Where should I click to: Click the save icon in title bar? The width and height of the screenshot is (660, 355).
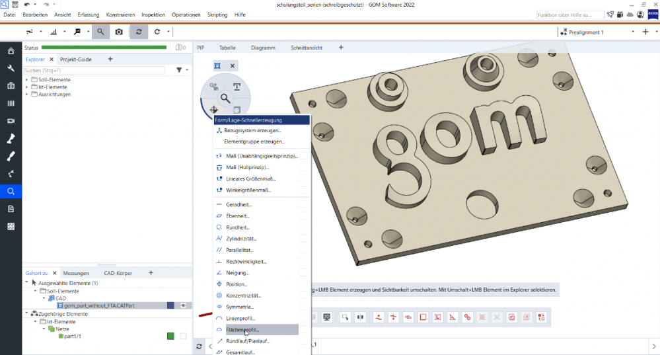[x=15, y=5]
